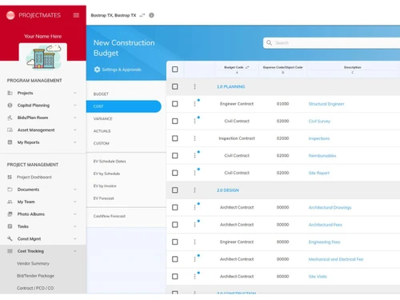Check the Civil Survey row checkbox
This screenshot has height=300, width=400.
point(175,121)
